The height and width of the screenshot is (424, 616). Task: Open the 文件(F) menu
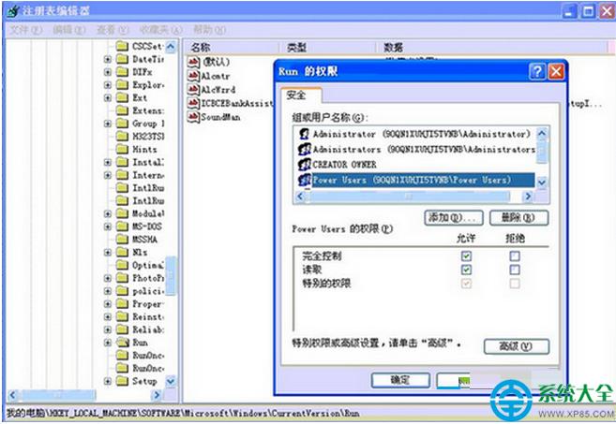click(x=25, y=30)
